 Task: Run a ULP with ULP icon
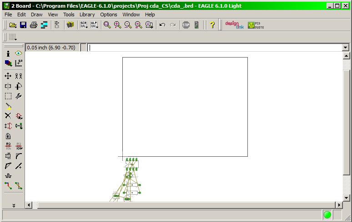point(94,25)
